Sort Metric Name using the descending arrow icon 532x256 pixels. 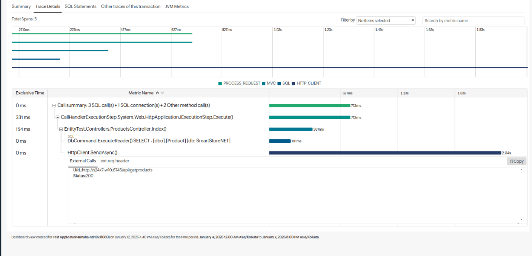[162, 93]
